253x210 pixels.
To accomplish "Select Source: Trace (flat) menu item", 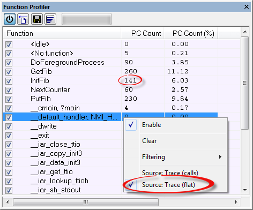I will 175,185.
